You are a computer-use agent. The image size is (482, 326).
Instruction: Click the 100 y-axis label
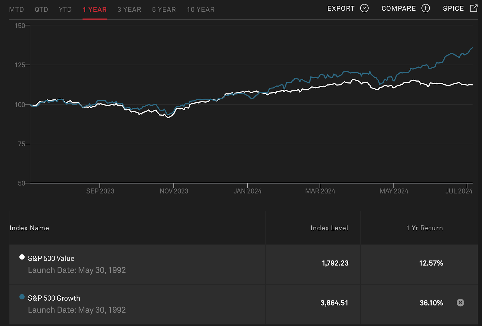20,105
